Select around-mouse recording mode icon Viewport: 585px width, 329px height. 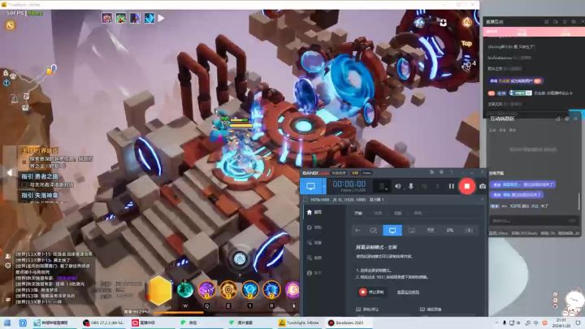pos(411,230)
